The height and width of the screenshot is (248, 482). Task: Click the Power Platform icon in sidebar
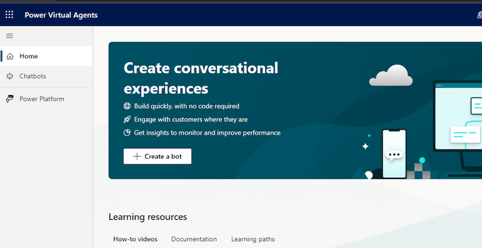coord(10,99)
